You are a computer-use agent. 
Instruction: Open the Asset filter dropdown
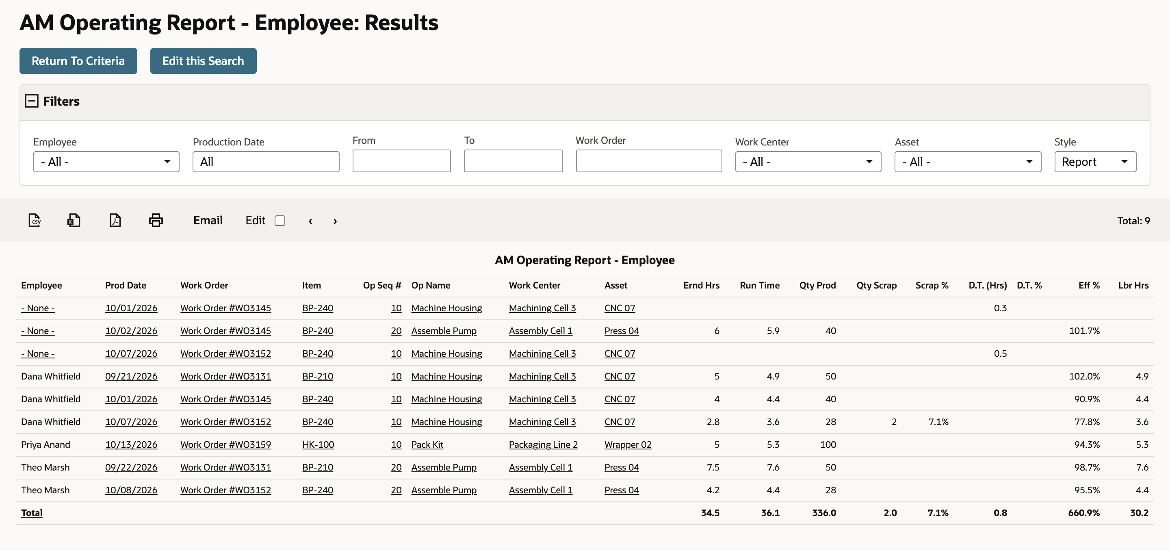click(x=967, y=162)
